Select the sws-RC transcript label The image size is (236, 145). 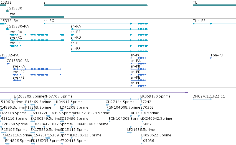pyautogui.click(x=16, y=37)
